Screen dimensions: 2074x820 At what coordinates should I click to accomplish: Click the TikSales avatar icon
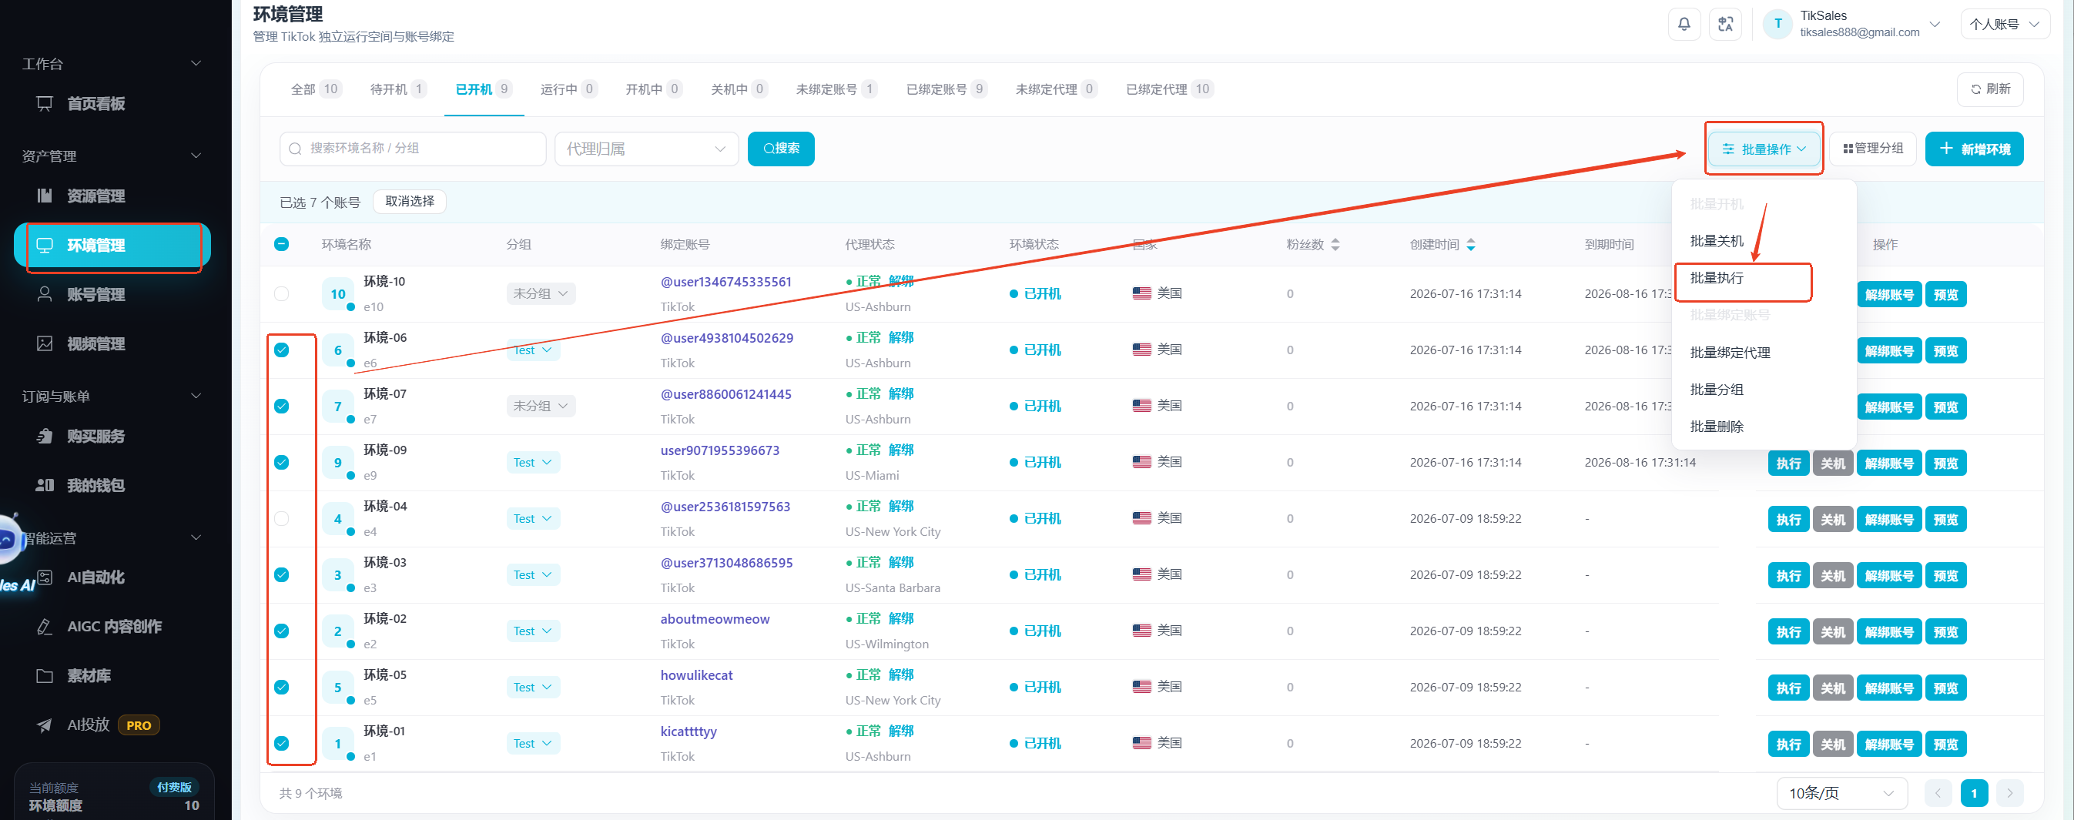click(1777, 24)
